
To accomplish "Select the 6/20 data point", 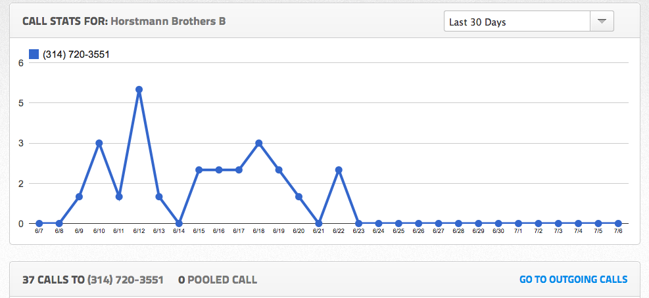I will point(299,196).
